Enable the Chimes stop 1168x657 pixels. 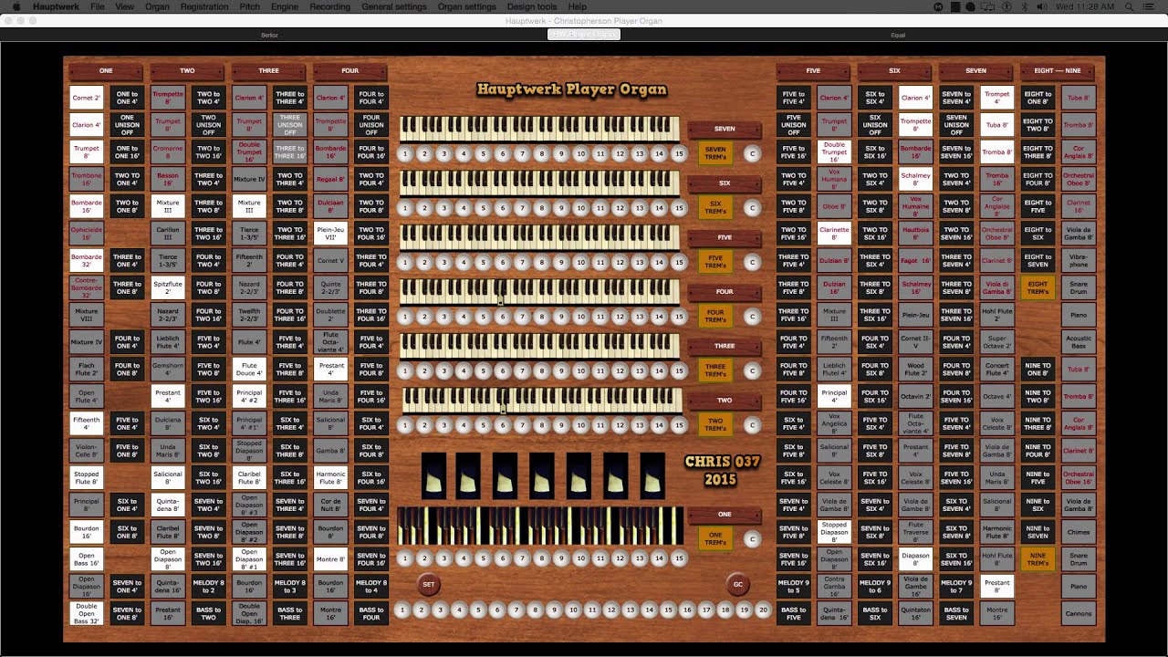tap(1079, 532)
